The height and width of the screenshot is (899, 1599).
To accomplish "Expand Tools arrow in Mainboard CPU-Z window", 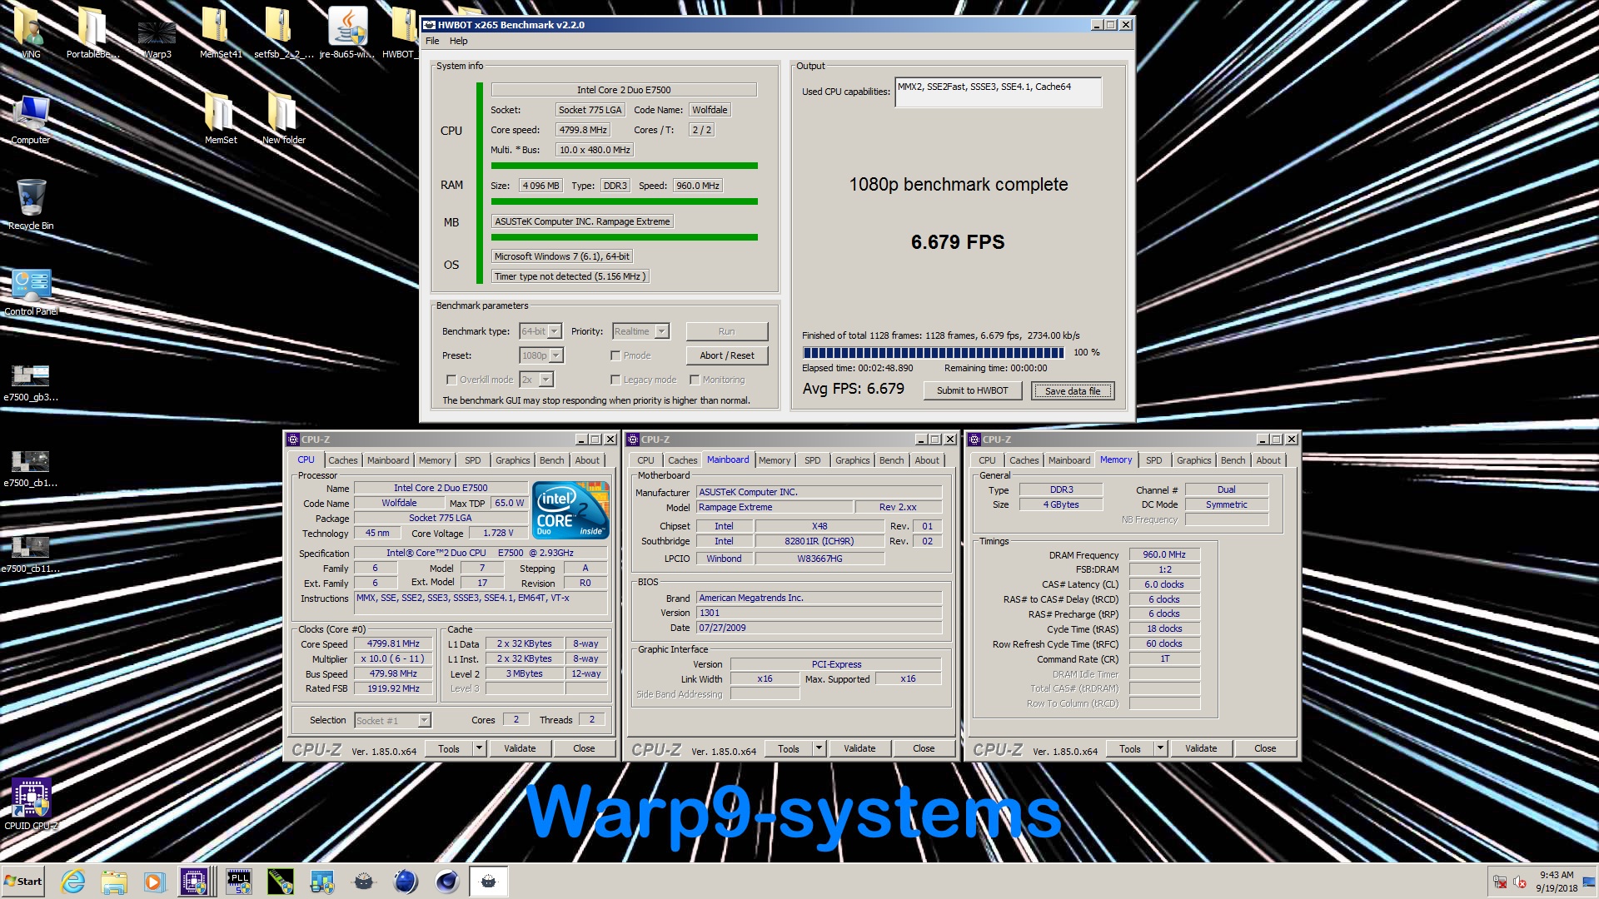I will 819,748.
